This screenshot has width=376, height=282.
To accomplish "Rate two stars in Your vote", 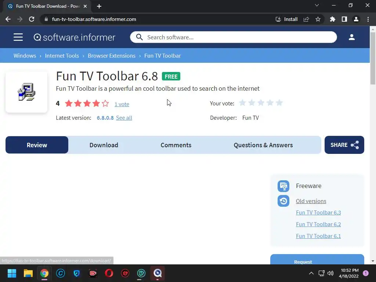I will (252, 103).
